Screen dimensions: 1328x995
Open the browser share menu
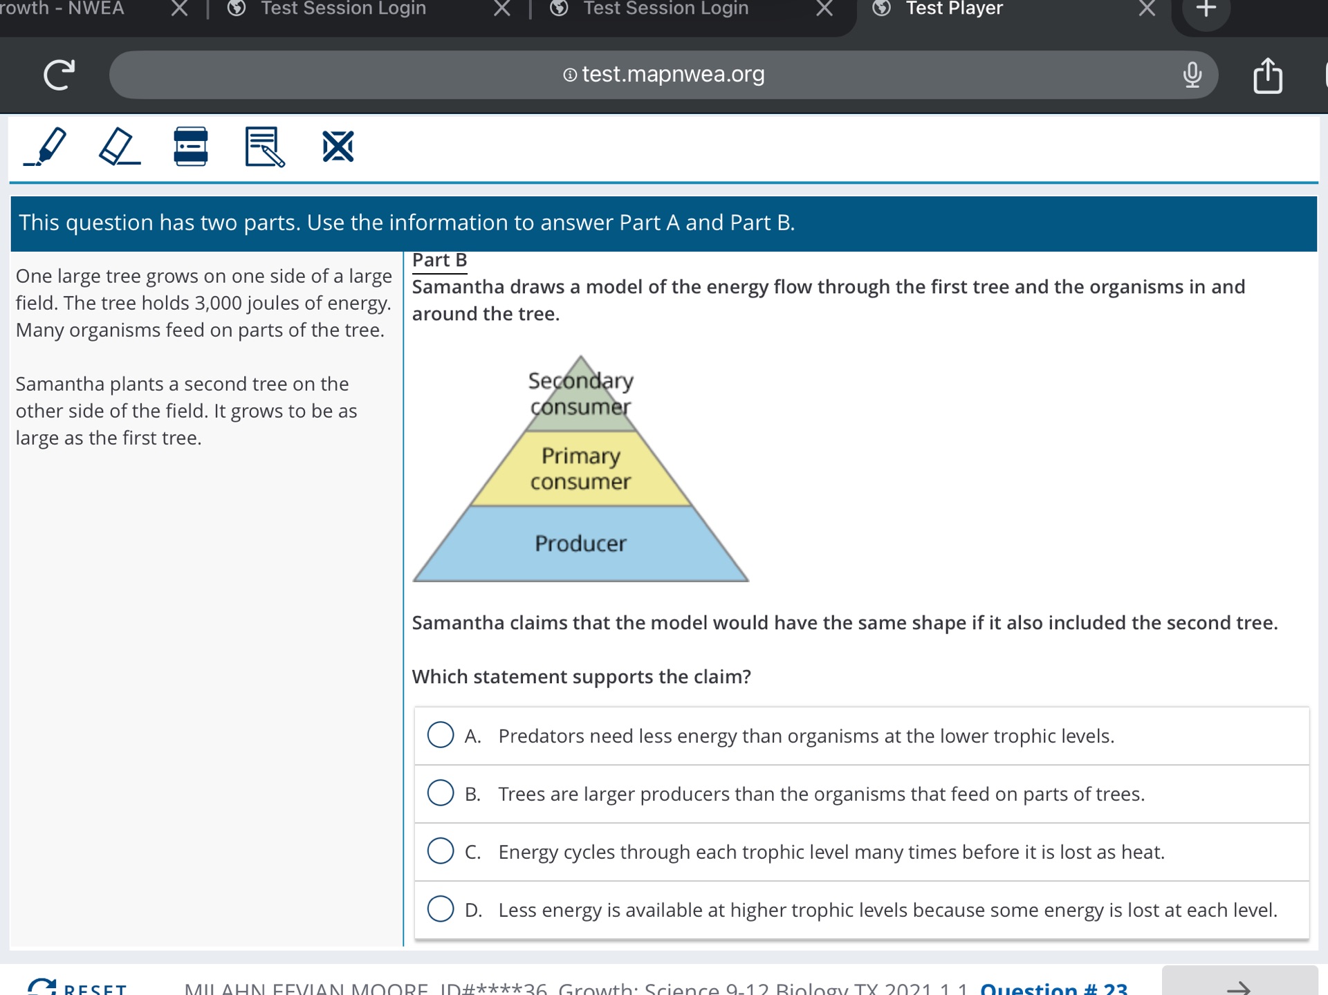[1267, 75]
